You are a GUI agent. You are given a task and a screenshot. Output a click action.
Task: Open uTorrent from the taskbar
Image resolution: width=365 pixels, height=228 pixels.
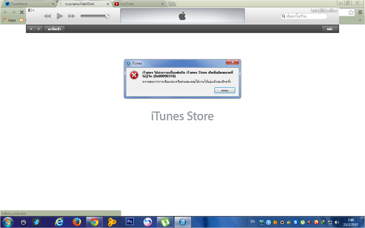point(165,222)
